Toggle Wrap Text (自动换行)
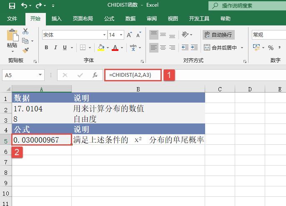This screenshot has width=286, height=206. tap(218, 35)
